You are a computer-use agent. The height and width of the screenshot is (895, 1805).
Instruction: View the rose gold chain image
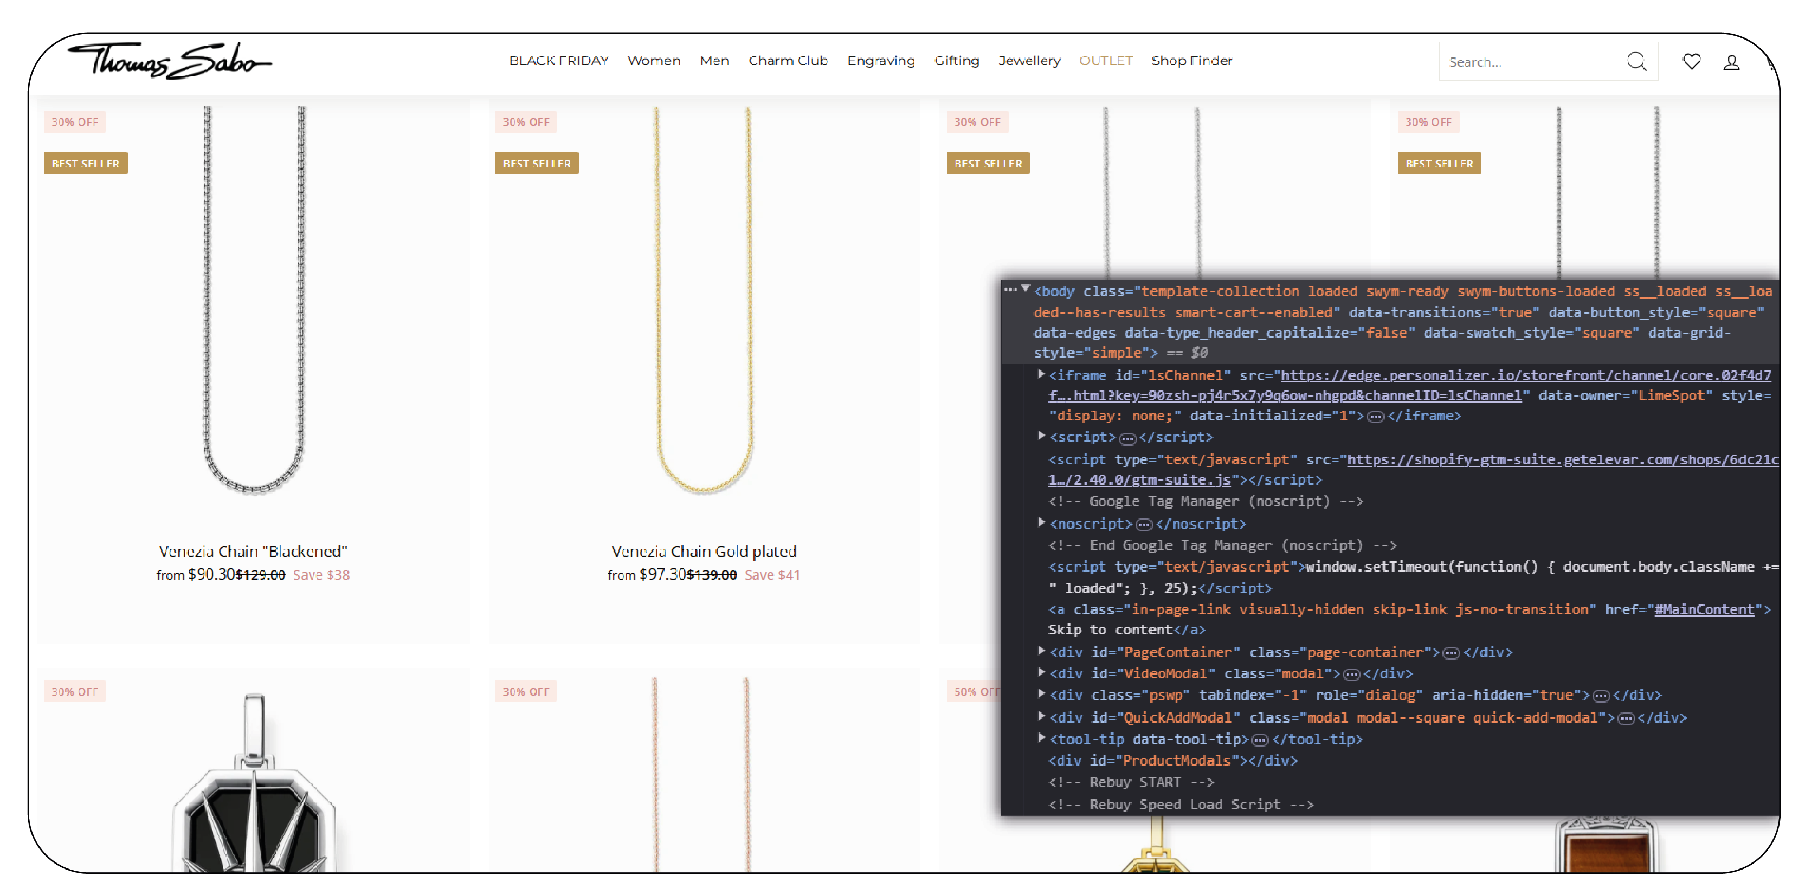point(701,774)
